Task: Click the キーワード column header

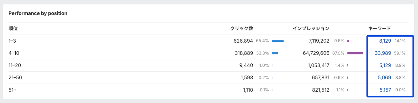Action: pos(380,29)
